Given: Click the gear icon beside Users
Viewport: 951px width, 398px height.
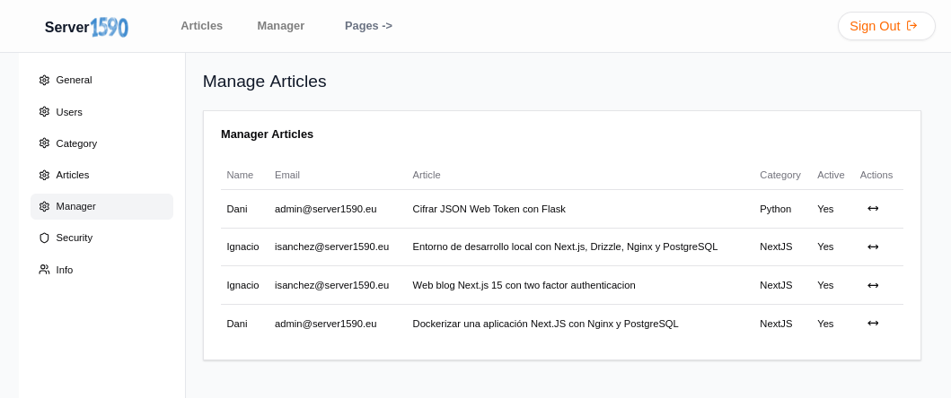Looking at the screenshot, I should click(44, 112).
